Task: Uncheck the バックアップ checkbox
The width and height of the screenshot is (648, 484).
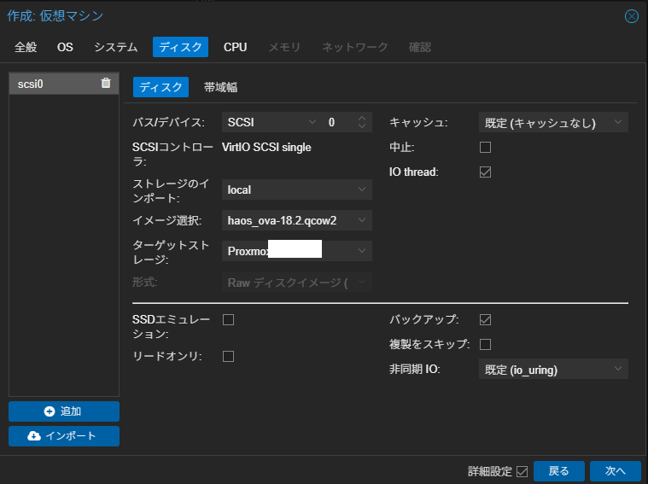Action: [x=485, y=319]
